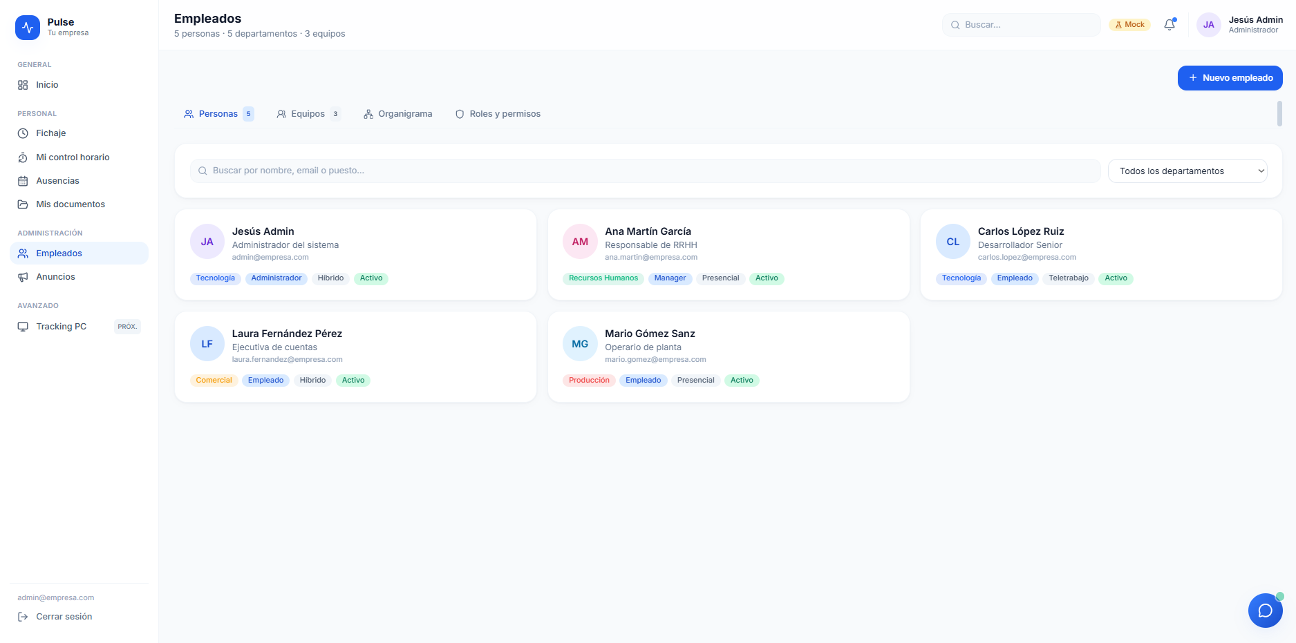Click the Mock badge in header
Viewport: 1296px width, 643px height.
[1129, 25]
